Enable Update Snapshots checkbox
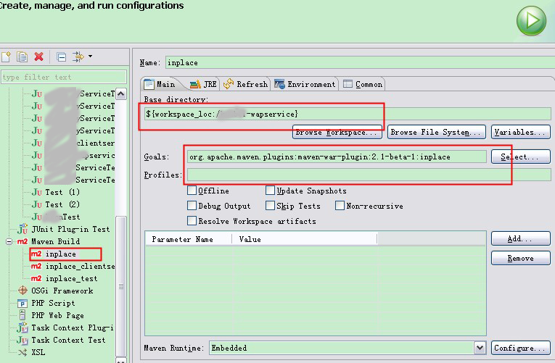Viewport: 555px width, 363px height. coord(270,191)
